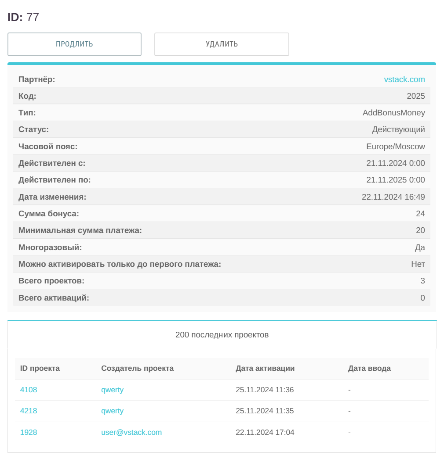
Task: Select activation date 22.11.2024 17:04
Action: pos(265,432)
